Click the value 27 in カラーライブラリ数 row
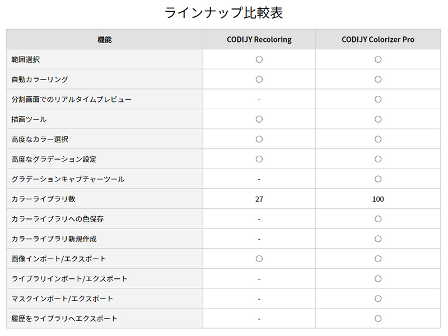Viewport: 448px width, 336px height. coord(259,199)
